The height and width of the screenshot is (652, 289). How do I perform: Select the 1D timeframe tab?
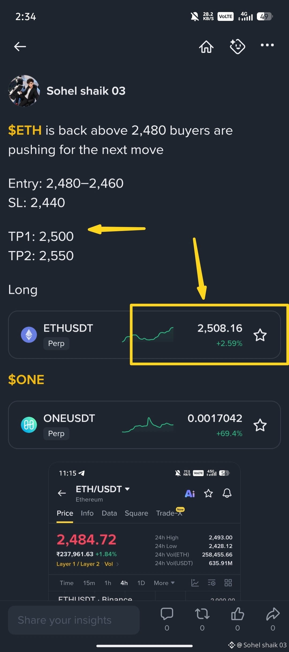pos(141,583)
